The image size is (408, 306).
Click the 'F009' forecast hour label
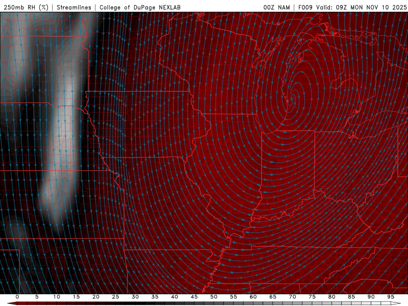(x=305, y=7)
